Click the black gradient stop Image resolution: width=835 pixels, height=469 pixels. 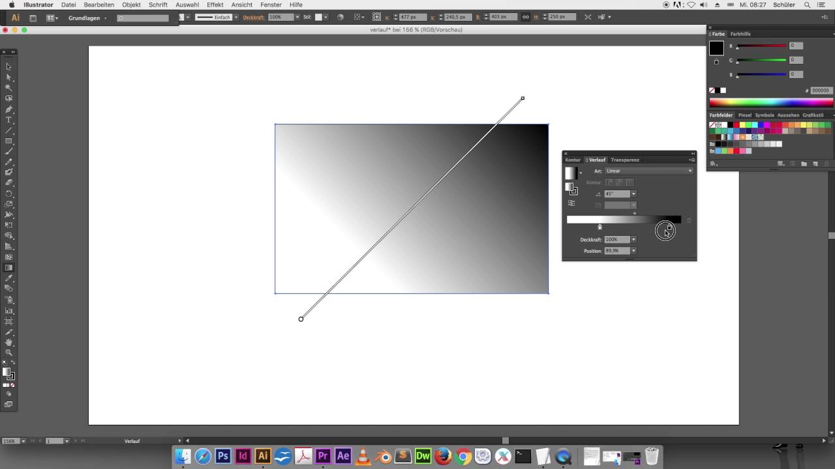[669, 227]
